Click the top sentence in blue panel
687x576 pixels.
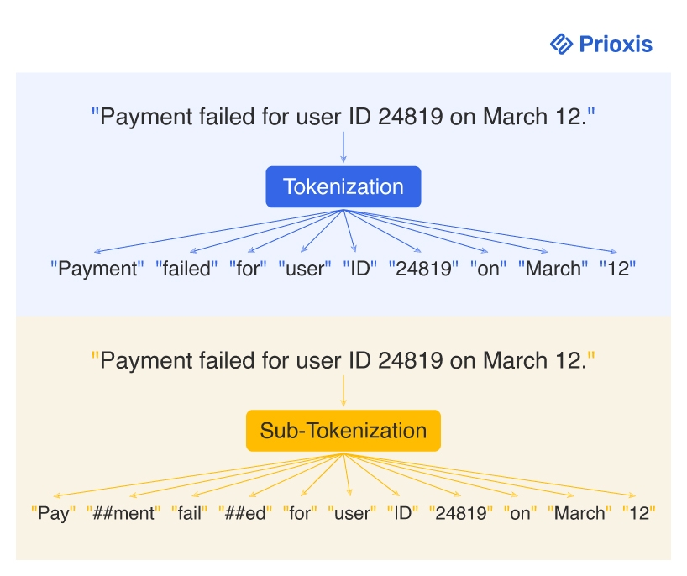click(x=343, y=117)
